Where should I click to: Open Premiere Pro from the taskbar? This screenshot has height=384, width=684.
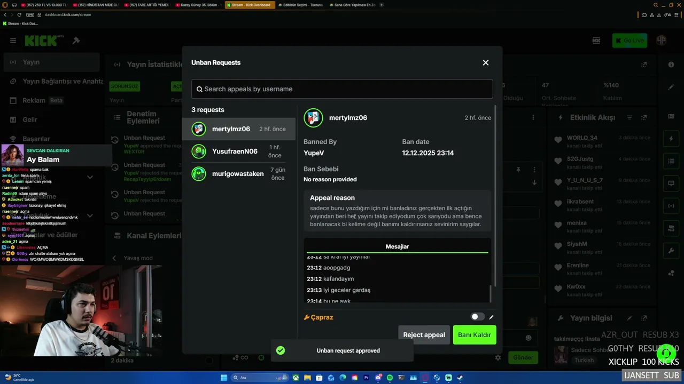(366, 378)
